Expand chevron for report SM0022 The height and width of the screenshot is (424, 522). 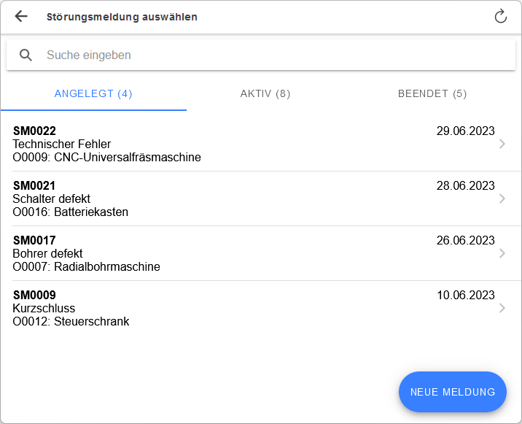(x=502, y=144)
